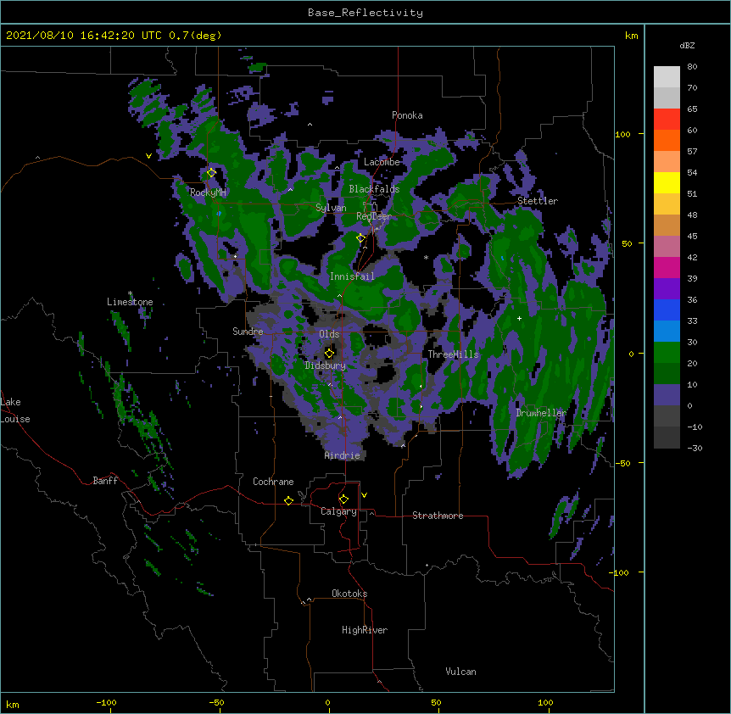Select the Innisfail label

click(x=352, y=276)
